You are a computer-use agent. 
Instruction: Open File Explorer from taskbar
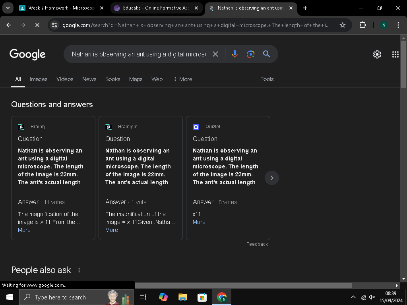tap(183, 297)
